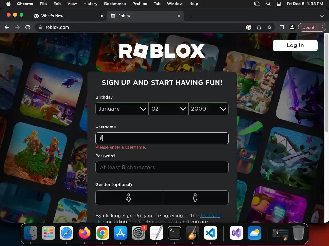Open System Settings from the Dock
329x246 pixels.
click(x=138, y=233)
